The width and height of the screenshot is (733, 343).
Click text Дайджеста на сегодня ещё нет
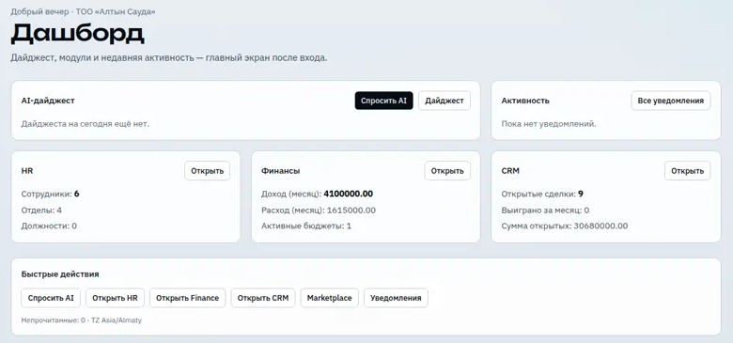[86, 124]
